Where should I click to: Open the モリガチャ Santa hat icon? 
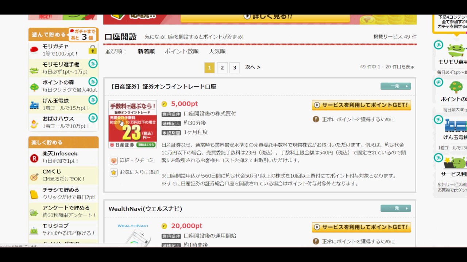tap(34, 50)
